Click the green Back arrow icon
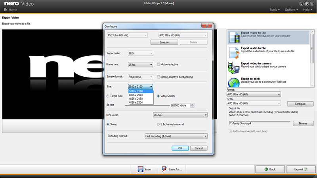Image resolution: width=317 pixels, height=178 pixels. click(x=266, y=169)
